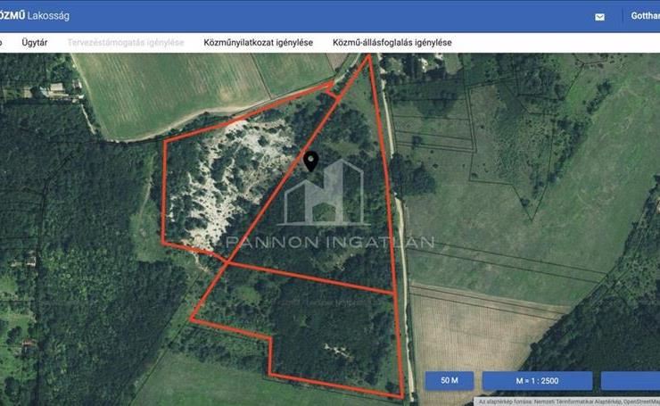Open the Ügytár menu
The height and width of the screenshot is (406, 660).
pyautogui.click(x=36, y=43)
